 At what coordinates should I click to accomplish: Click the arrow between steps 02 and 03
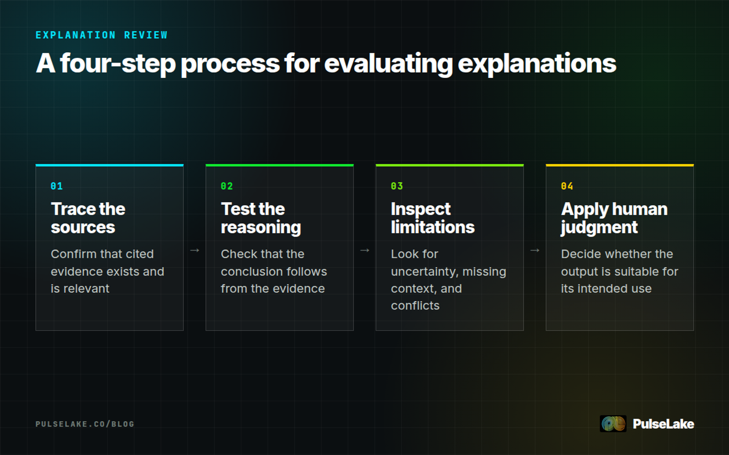pos(364,250)
